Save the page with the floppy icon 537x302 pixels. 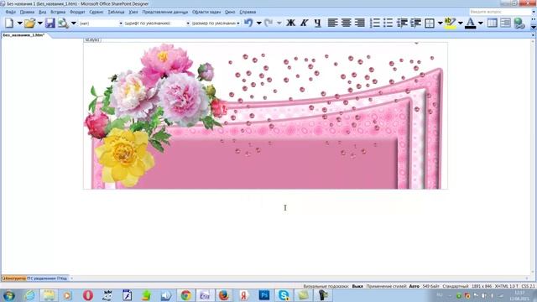pos(50,23)
